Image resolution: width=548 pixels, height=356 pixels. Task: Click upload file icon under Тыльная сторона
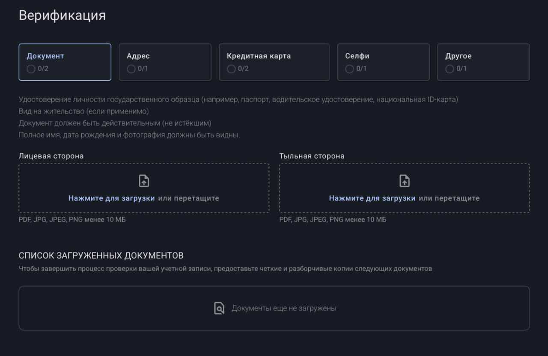405,181
